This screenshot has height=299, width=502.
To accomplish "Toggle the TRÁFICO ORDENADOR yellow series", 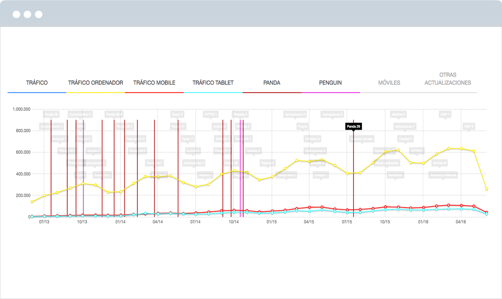I will click(95, 83).
